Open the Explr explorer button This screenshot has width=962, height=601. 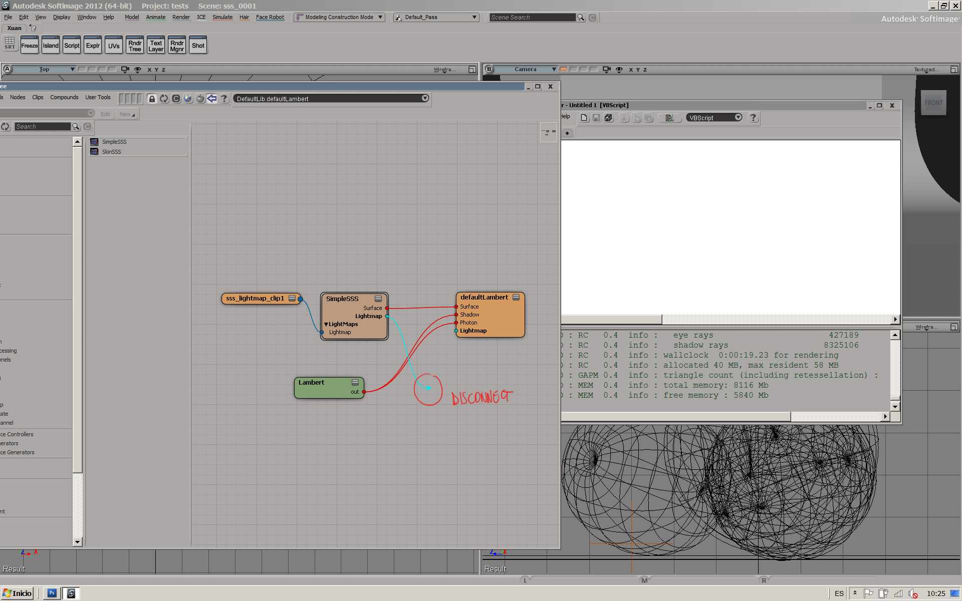click(93, 46)
